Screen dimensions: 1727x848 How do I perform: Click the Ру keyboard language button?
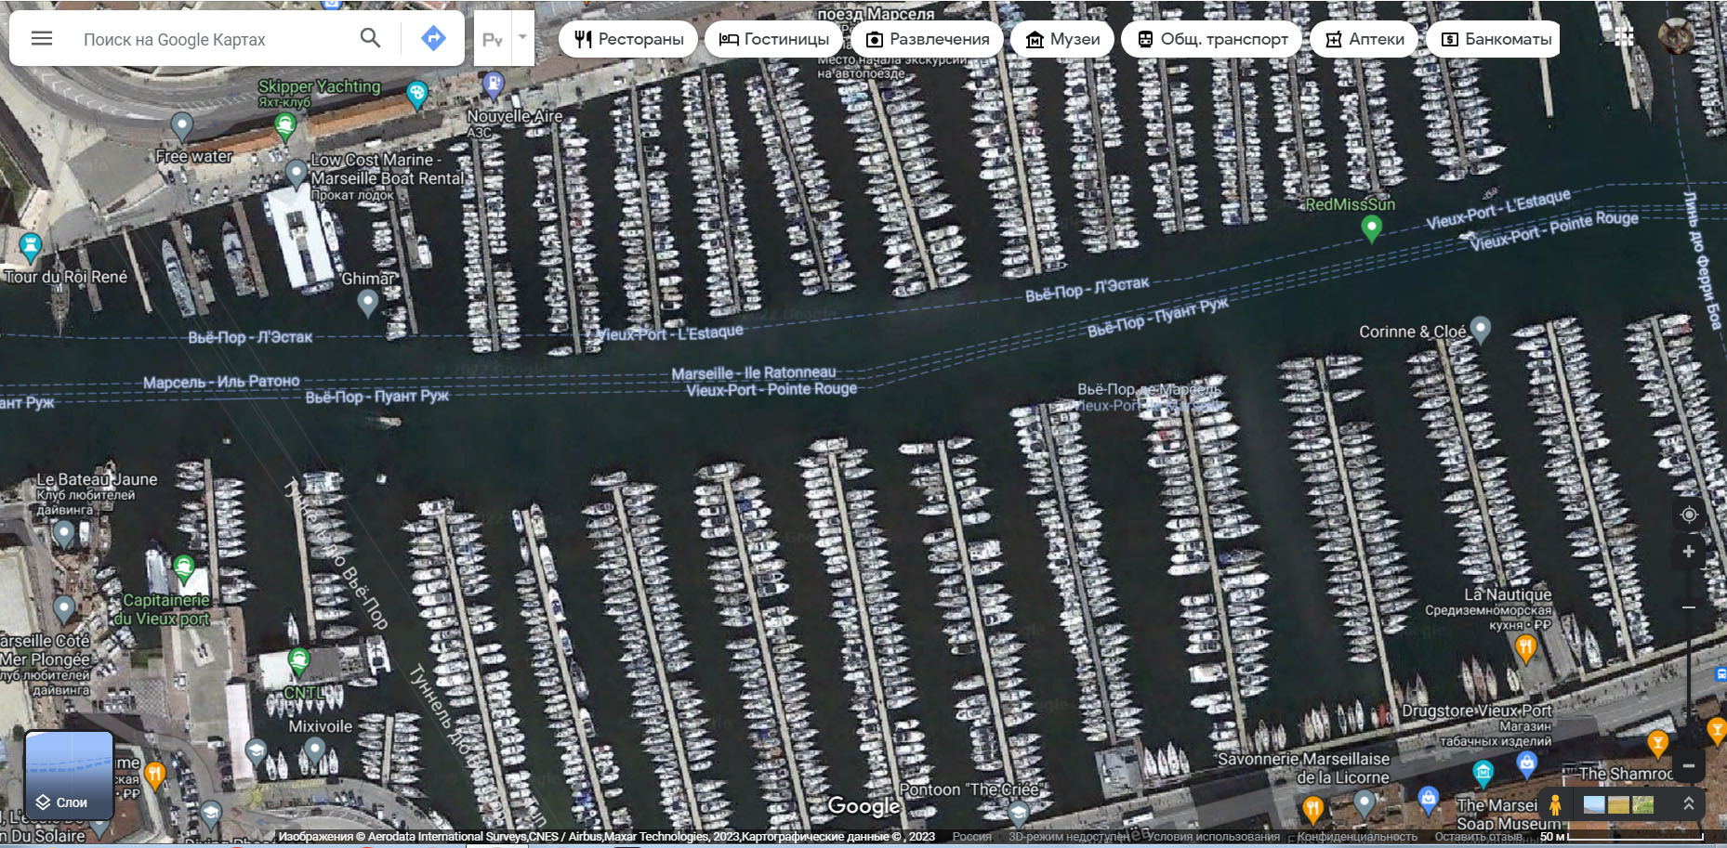click(x=493, y=38)
